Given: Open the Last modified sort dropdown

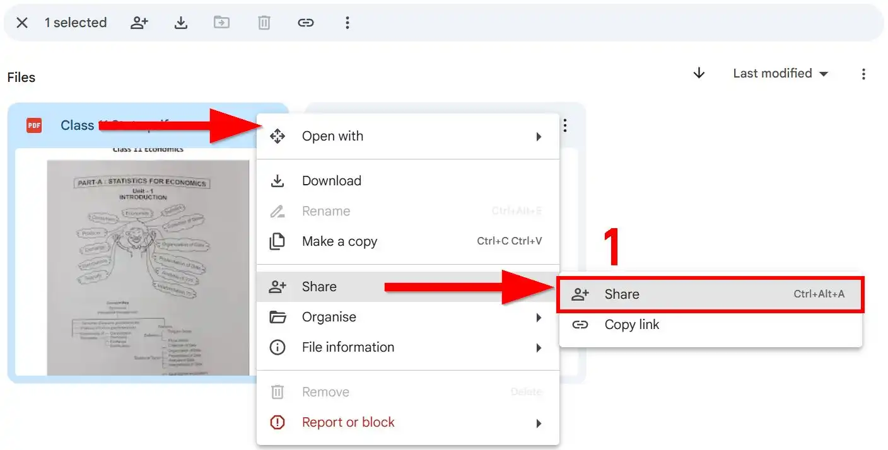Looking at the screenshot, I should point(780,73).
